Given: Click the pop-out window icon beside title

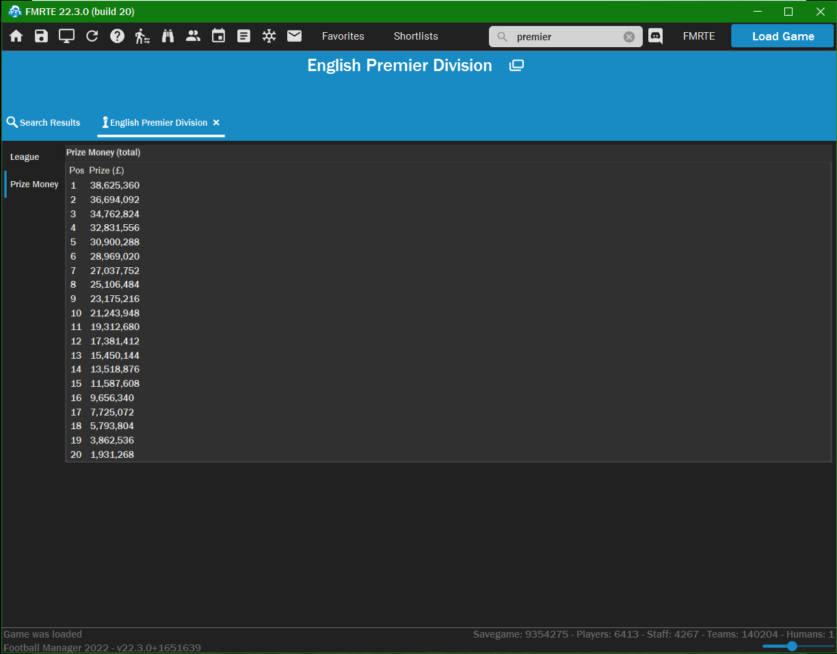Looking at the screenshot, I should [x=516, y=66].
